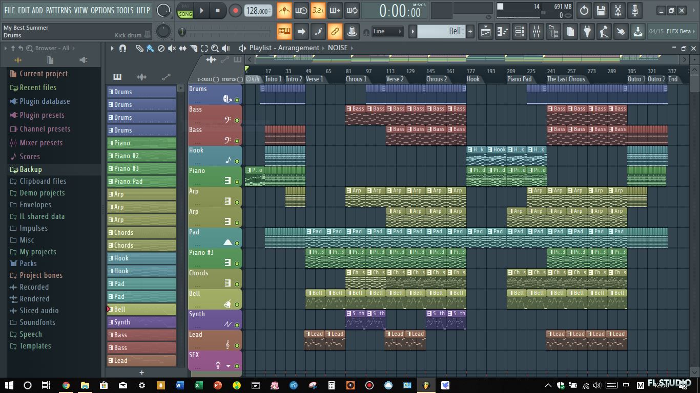Toggle the metronome icon
The width and height of the screenshot is (700, 393).
click(x=284, y=10)
